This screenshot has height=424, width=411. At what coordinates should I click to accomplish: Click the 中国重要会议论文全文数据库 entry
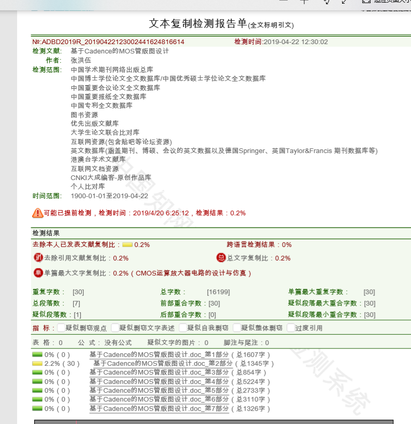pos(115,88)
